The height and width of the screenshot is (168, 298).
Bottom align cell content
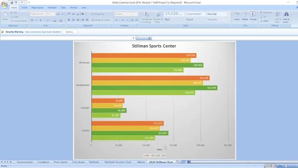click(78, 14)
